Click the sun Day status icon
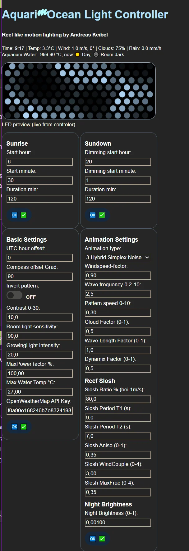 pos(77,55)
